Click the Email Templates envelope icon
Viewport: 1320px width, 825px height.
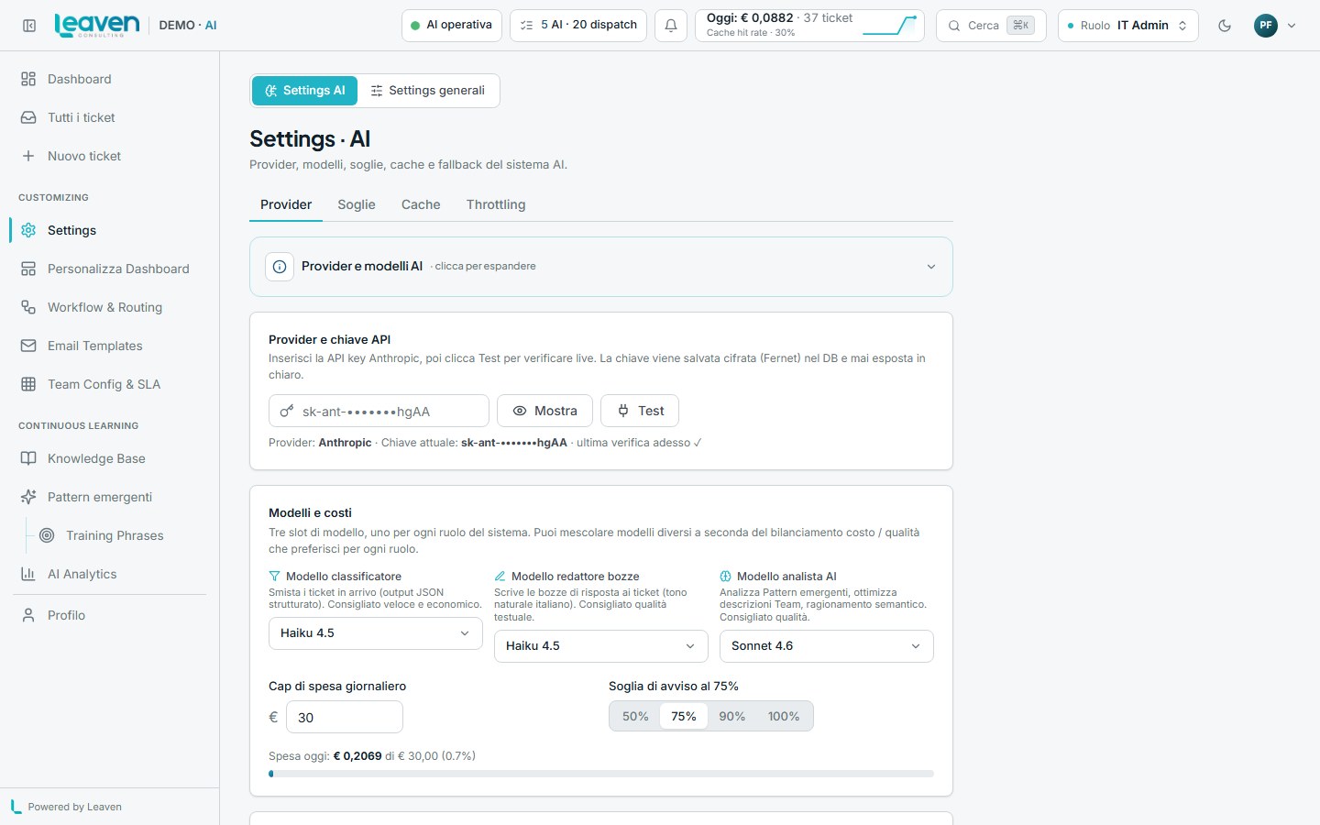[28, 346]
